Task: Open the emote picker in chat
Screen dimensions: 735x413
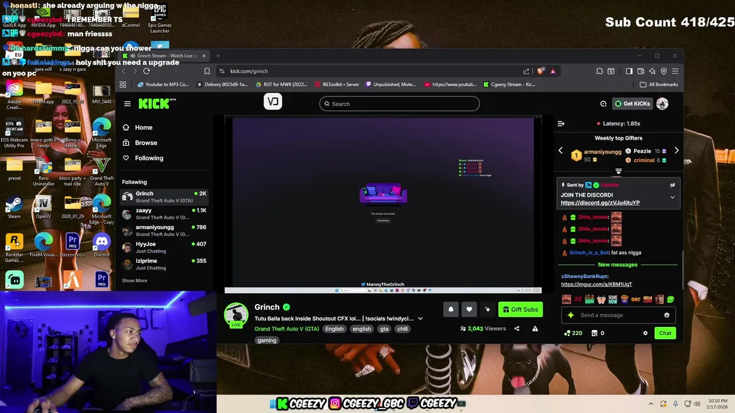Action: tap(667, 315)
